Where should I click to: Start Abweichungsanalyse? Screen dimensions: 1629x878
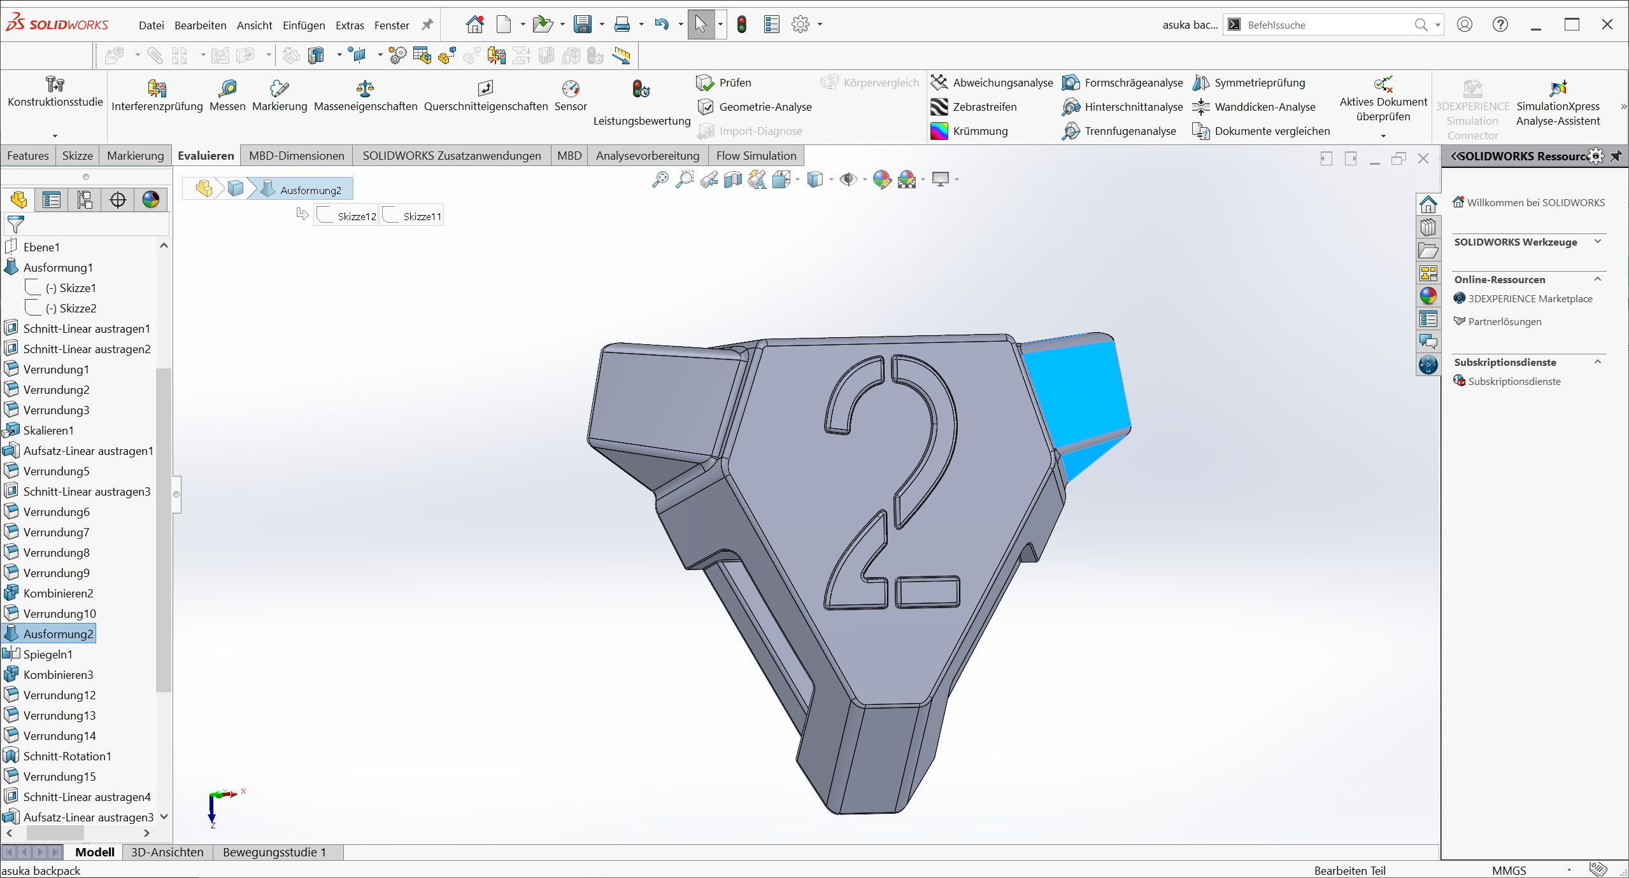coord(992,83)
